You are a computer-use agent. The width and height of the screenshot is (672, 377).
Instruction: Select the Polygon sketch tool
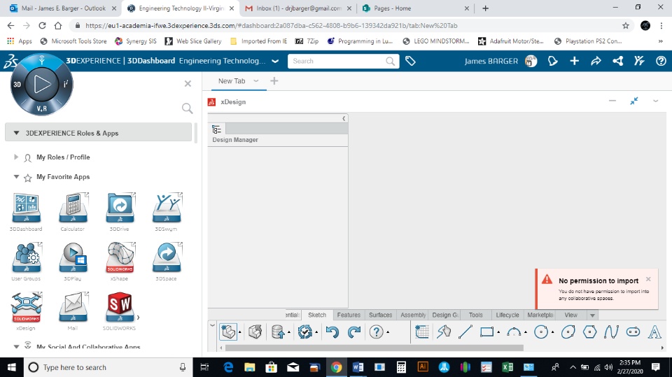[589, 332]
